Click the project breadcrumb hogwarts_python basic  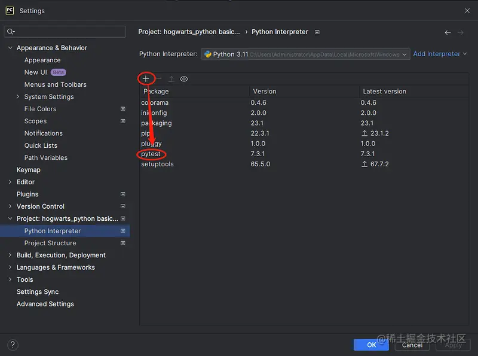click(x=189, y=32)
